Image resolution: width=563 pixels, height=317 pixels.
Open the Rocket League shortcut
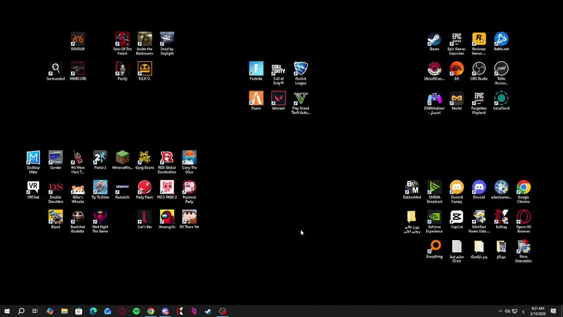pyautogui.click(x=301, y=74)
